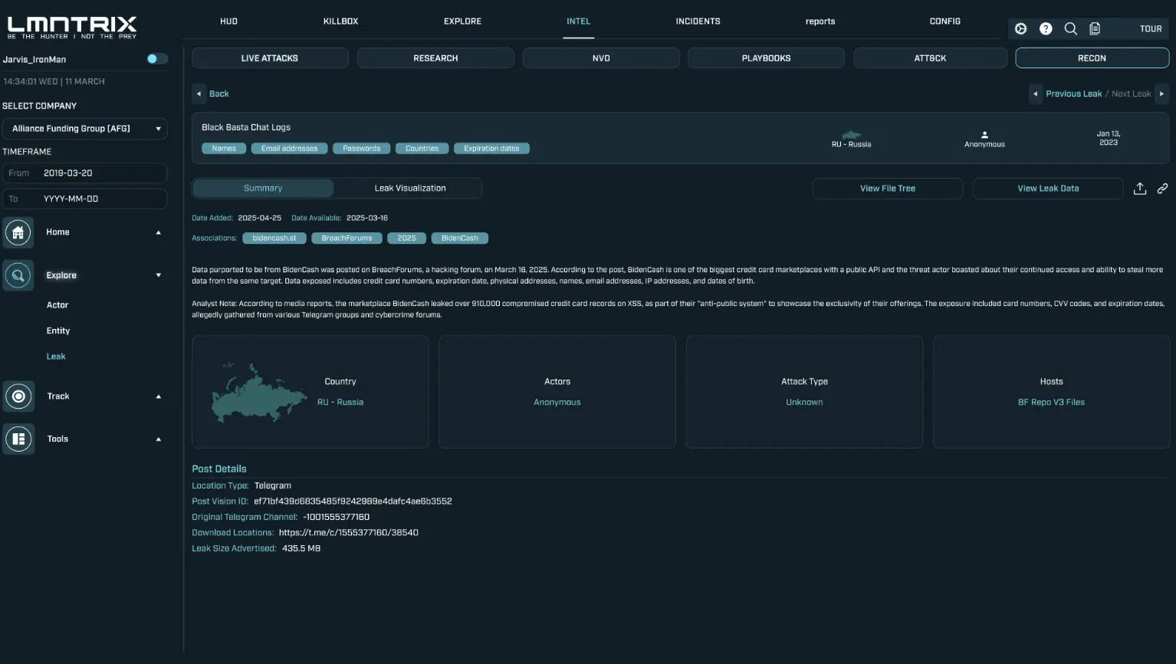Click the Passwords tag
Viewport: 1176px width, 664px height.
coord(362,149)
